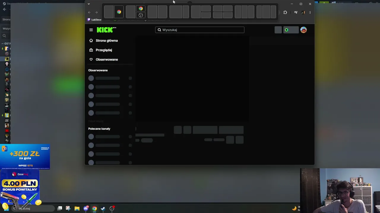380x213 pixels.
Task: Focus the Wyszukaj search field on Kick
Action: (200, 30)
